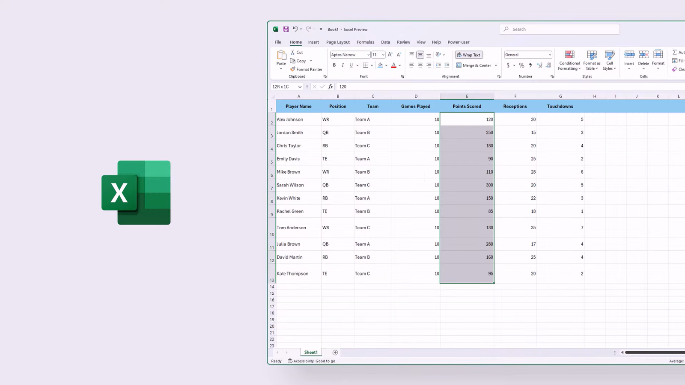Open the font name dropdown
Screen dimensions: 685x385
tap(367, 55)
